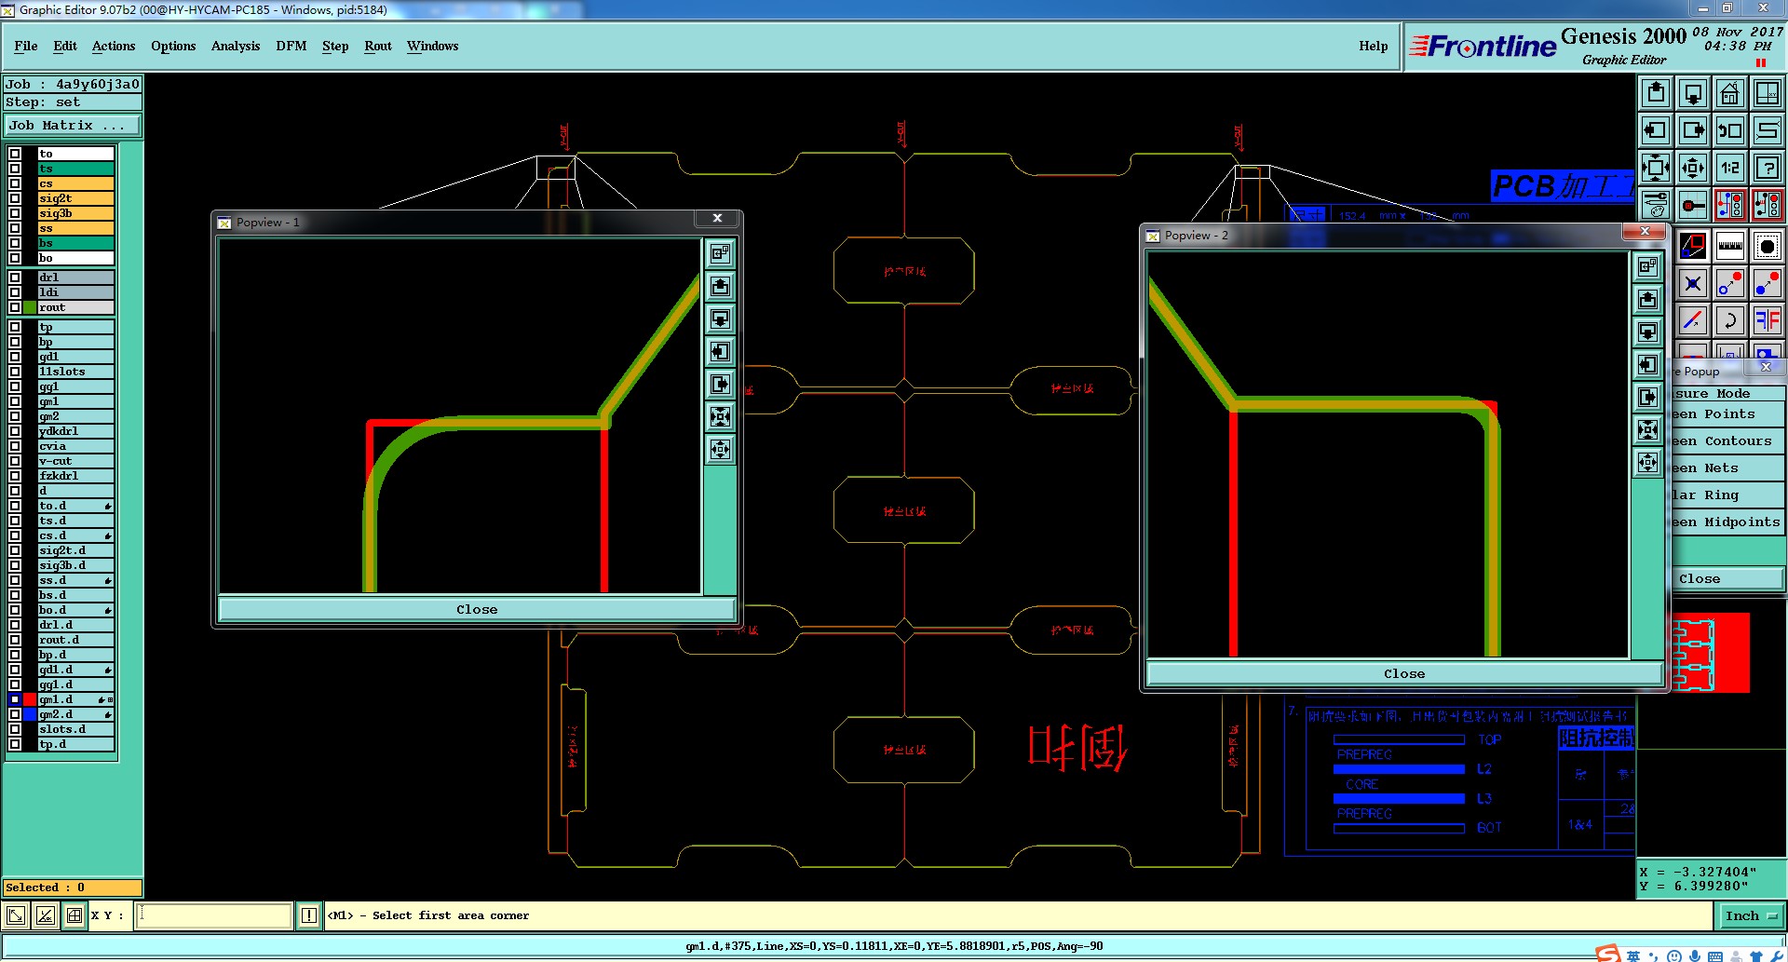This screenshot has height=962, width=1788.
Task: Open the Job Matrix selector
Action: click(x=73, y=125)
